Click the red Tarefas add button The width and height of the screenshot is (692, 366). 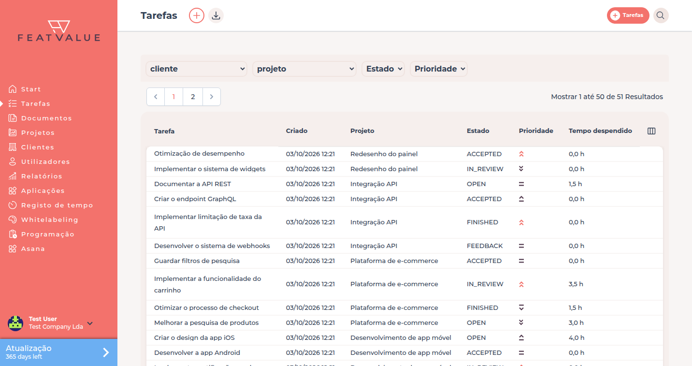628,15
